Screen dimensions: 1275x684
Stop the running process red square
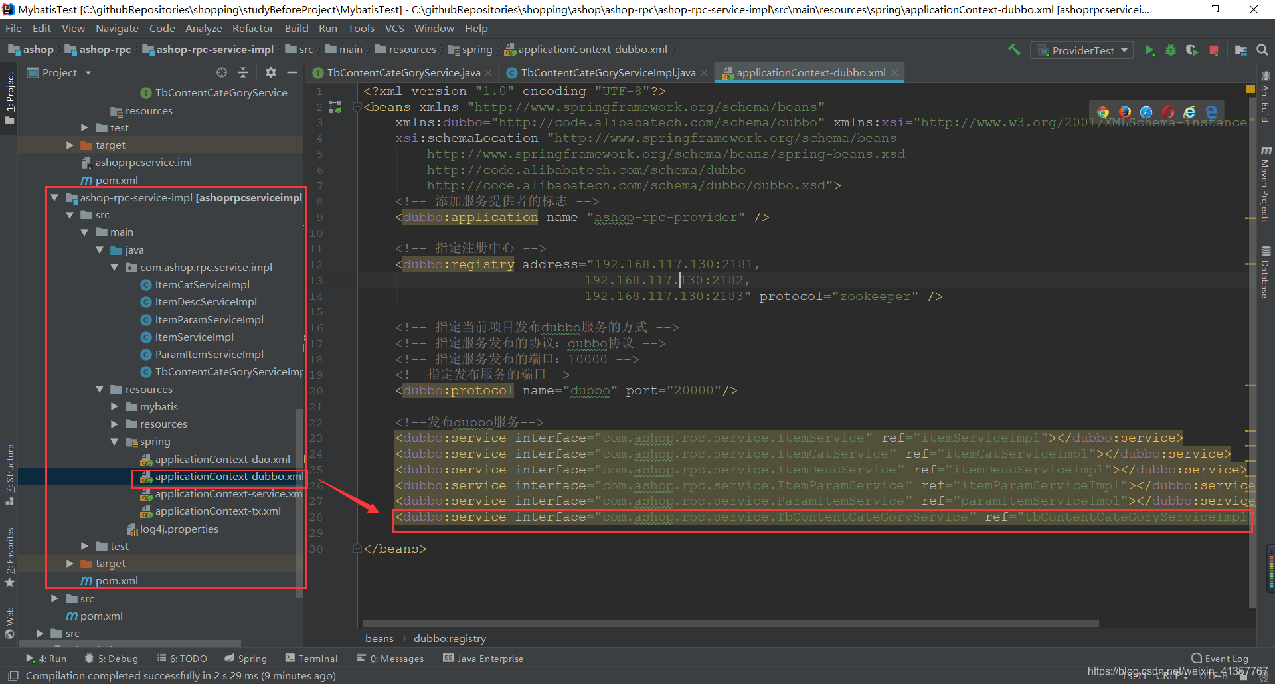pyautogui.click(x=1214, y=50)
